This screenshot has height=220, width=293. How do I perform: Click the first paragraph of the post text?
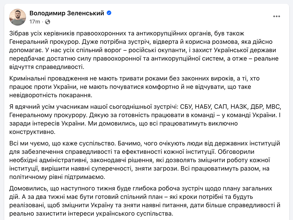point(143,49)
